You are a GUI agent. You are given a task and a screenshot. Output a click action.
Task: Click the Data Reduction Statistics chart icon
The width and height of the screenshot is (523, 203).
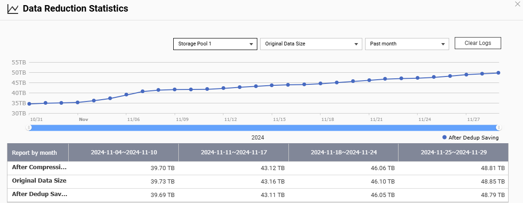click(13, 9)
